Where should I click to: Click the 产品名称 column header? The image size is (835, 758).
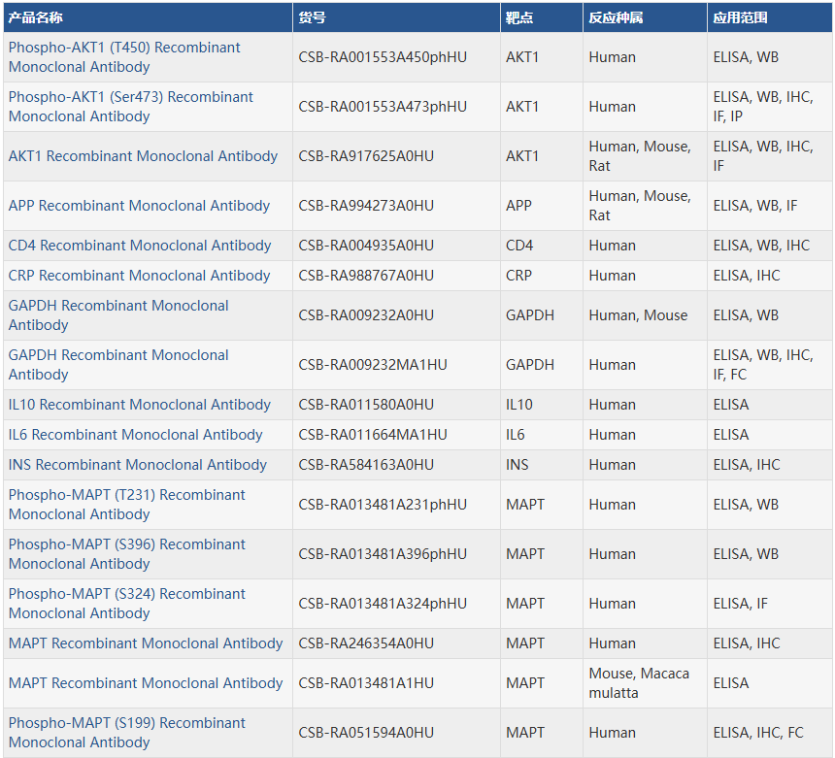pyautogui.click(x=36, y=17)
